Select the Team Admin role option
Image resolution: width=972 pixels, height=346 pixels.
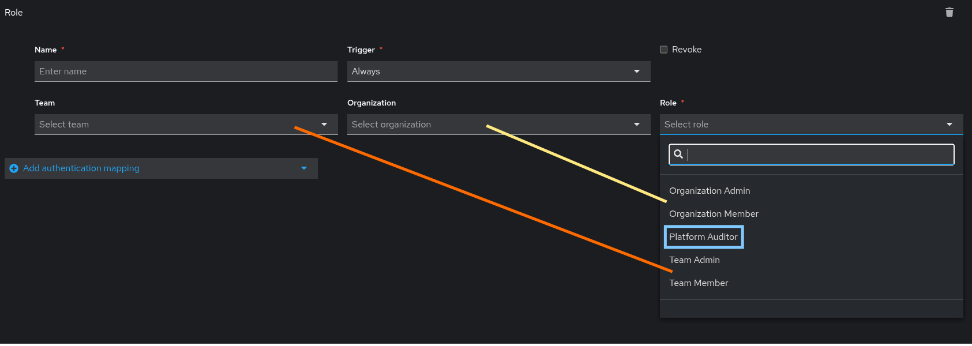[695, 260]
